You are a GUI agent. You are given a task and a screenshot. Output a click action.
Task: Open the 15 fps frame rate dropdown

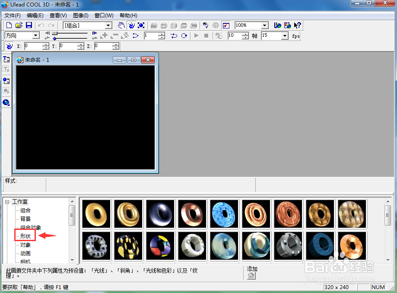[285, 36]
